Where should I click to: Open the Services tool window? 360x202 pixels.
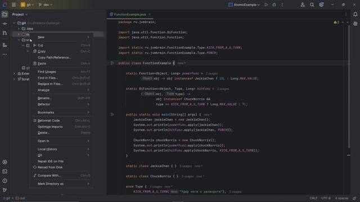tap(4, 162)
